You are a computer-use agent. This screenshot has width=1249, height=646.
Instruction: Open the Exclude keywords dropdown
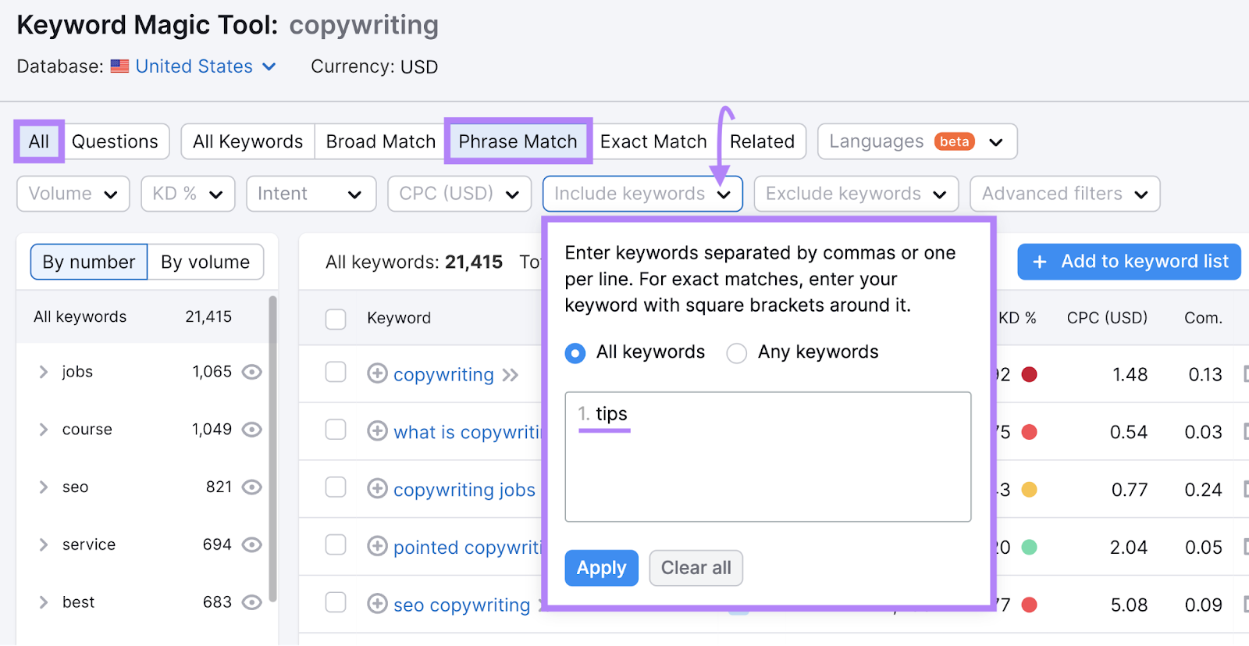click(856, 194)
